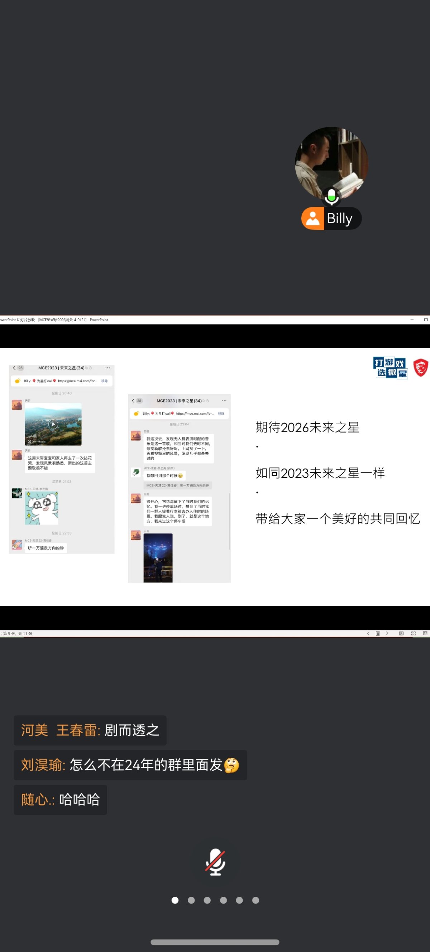Image resolution: width=430 pixels, height=952 pixels.
Task: Select the second page indicator dot
Action: (x=191, y=900)
